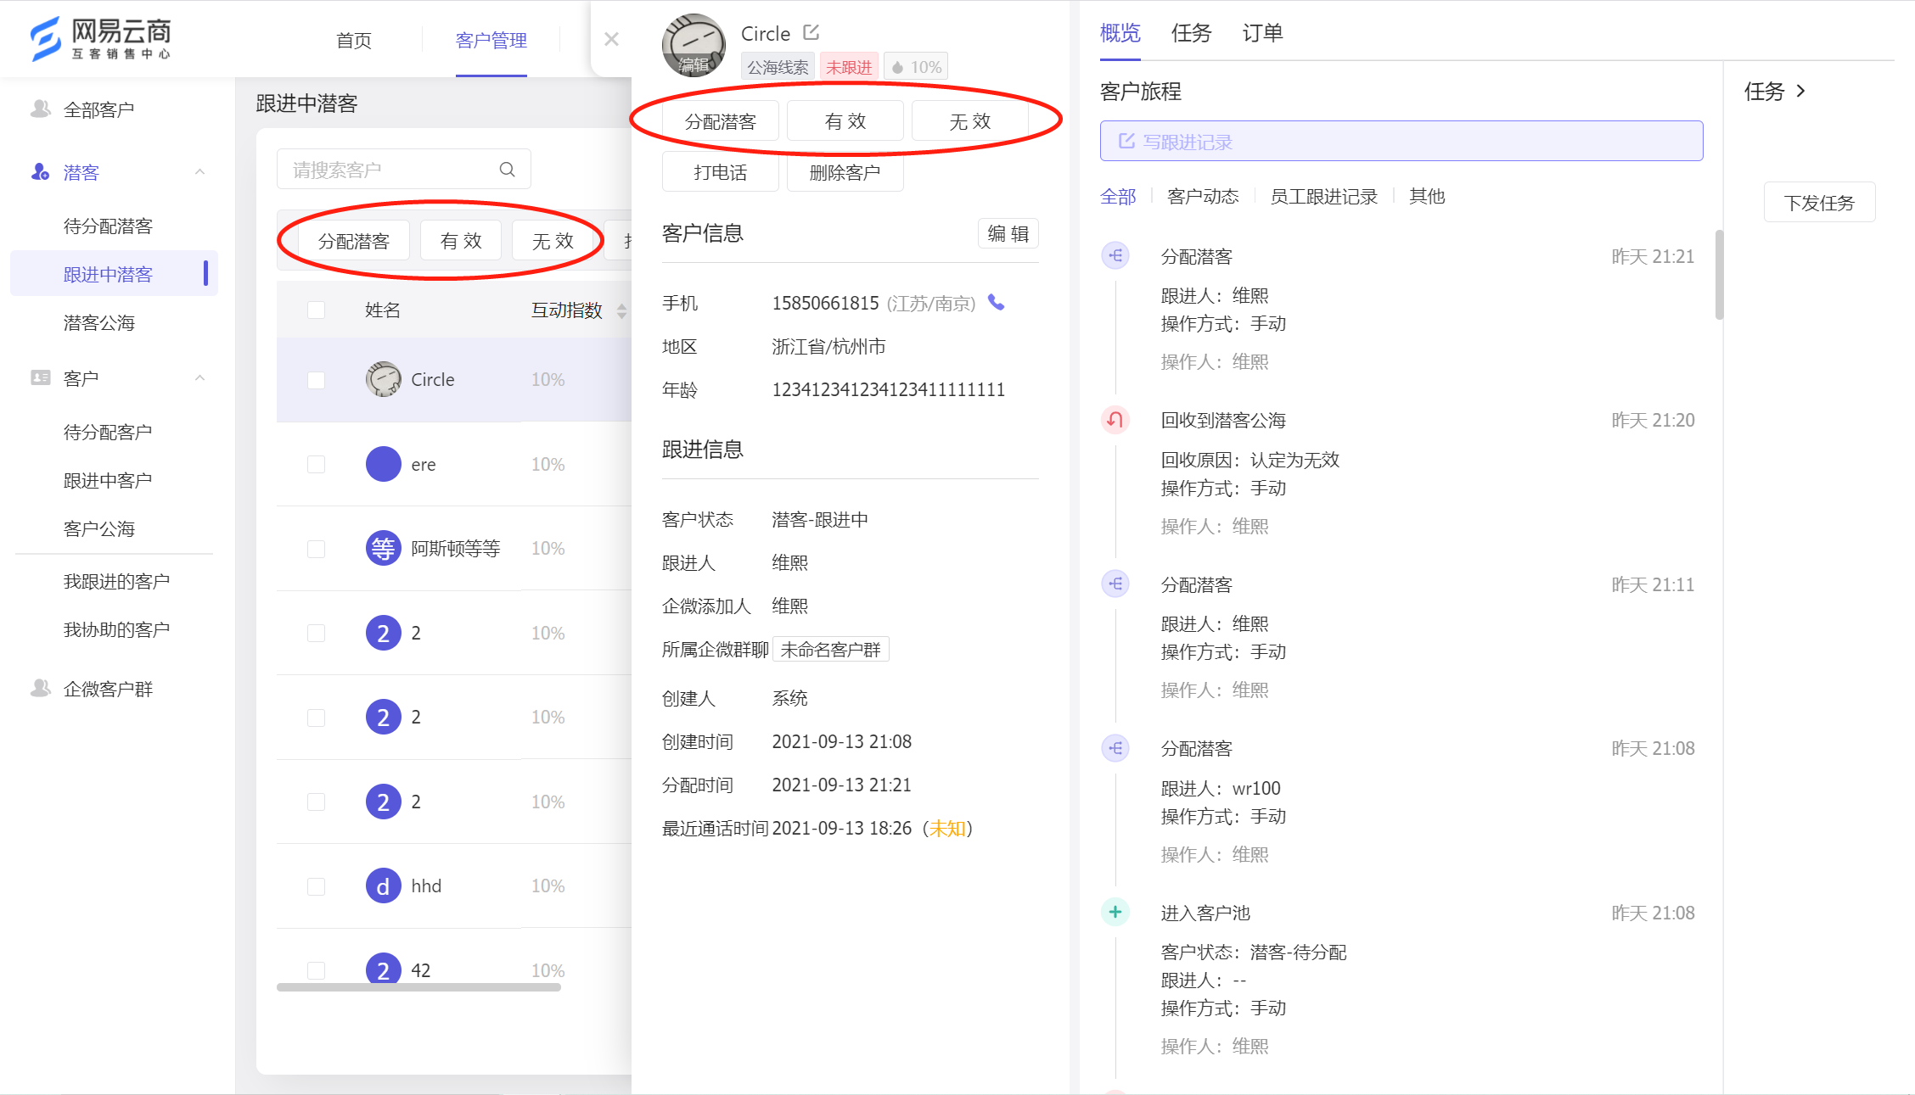The width and height of the screenshot is (1915, 1095).
Task: Click the 21:21 分配潜客 timeline icon
Action: 1115,255
